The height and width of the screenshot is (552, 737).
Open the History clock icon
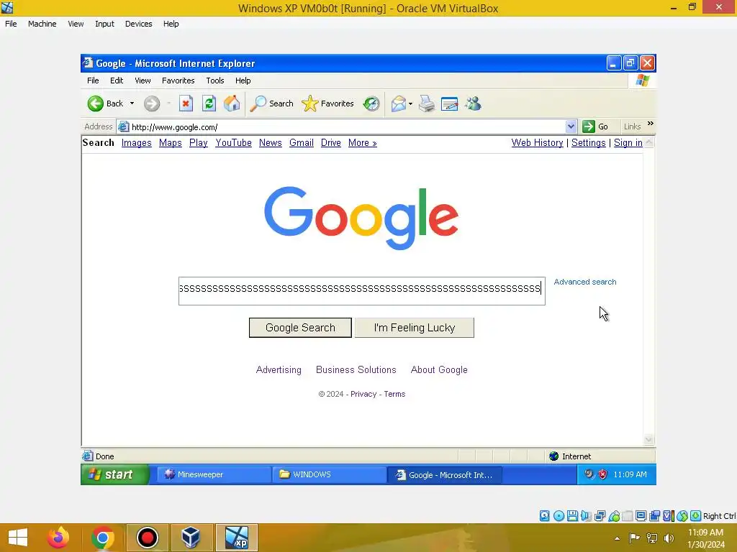tap(371, 103)
